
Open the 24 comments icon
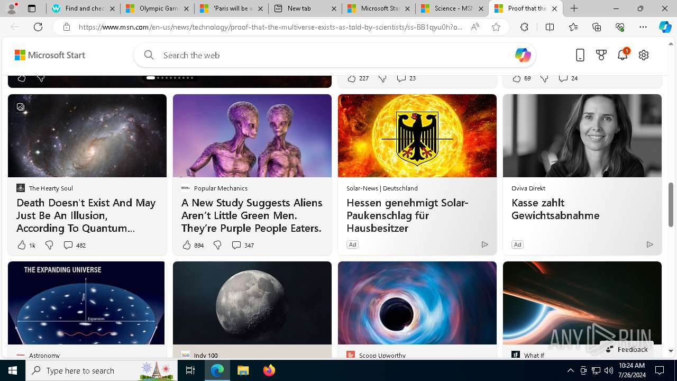[x=563, y=78]
